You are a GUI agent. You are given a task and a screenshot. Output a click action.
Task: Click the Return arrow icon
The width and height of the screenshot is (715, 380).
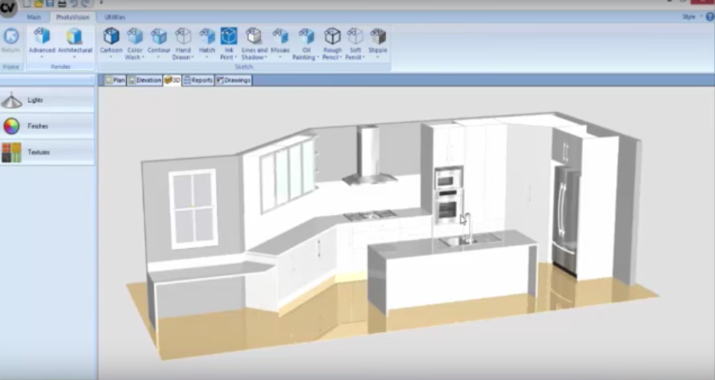pyautogui.click(x=11, y=36)
